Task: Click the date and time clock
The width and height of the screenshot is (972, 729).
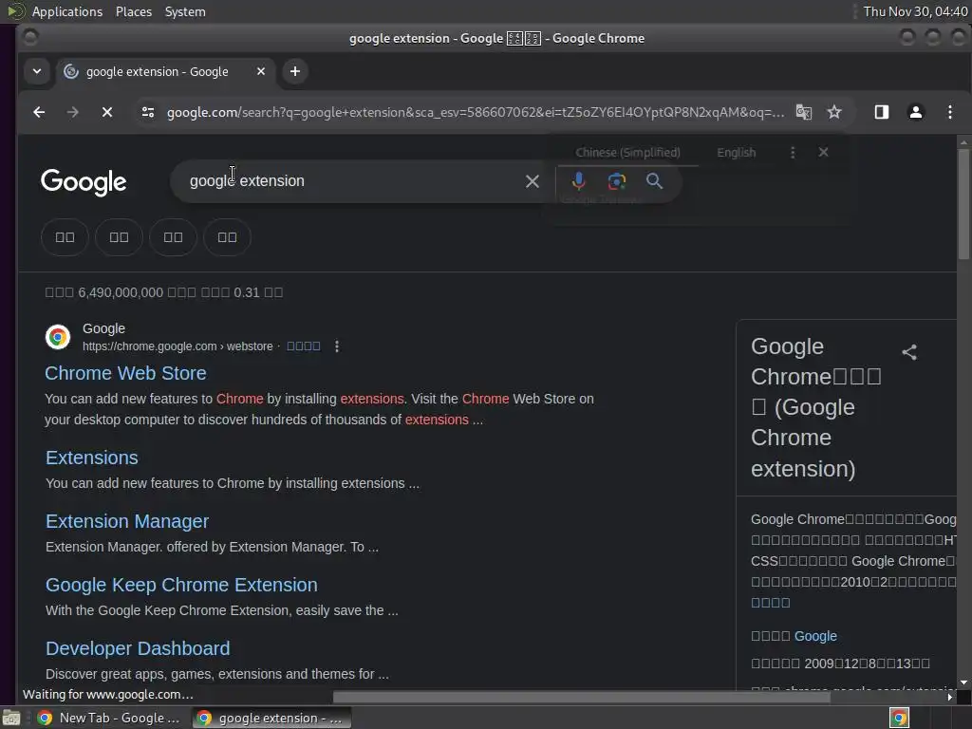Action: point(916,11)
